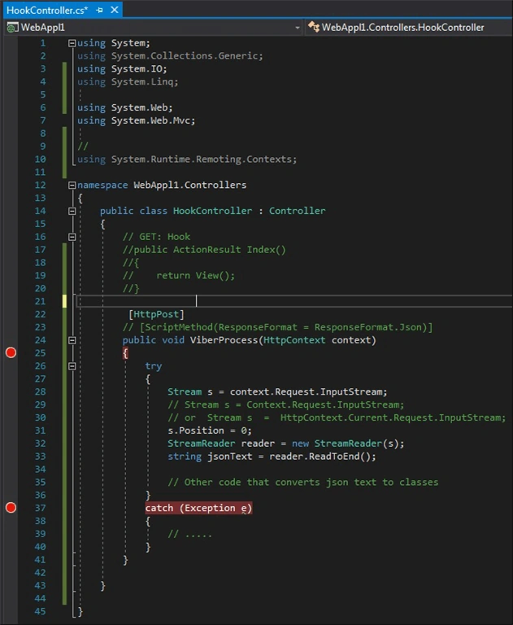The height and width of the screenshot is (625, 513).
Task: Collapse the ViberProcess method block
Action: [x=72, y=340]
